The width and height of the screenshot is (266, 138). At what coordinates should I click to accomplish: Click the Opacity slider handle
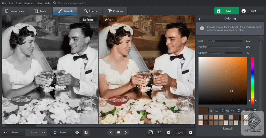point(223,53)
